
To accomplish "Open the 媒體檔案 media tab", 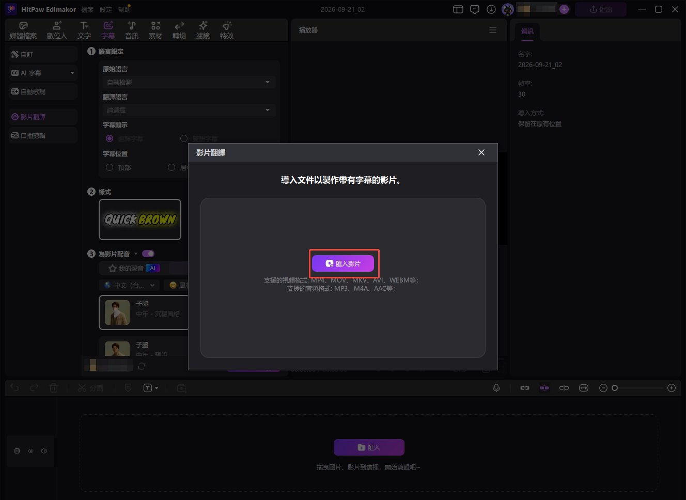I will (x=23, y=30).
